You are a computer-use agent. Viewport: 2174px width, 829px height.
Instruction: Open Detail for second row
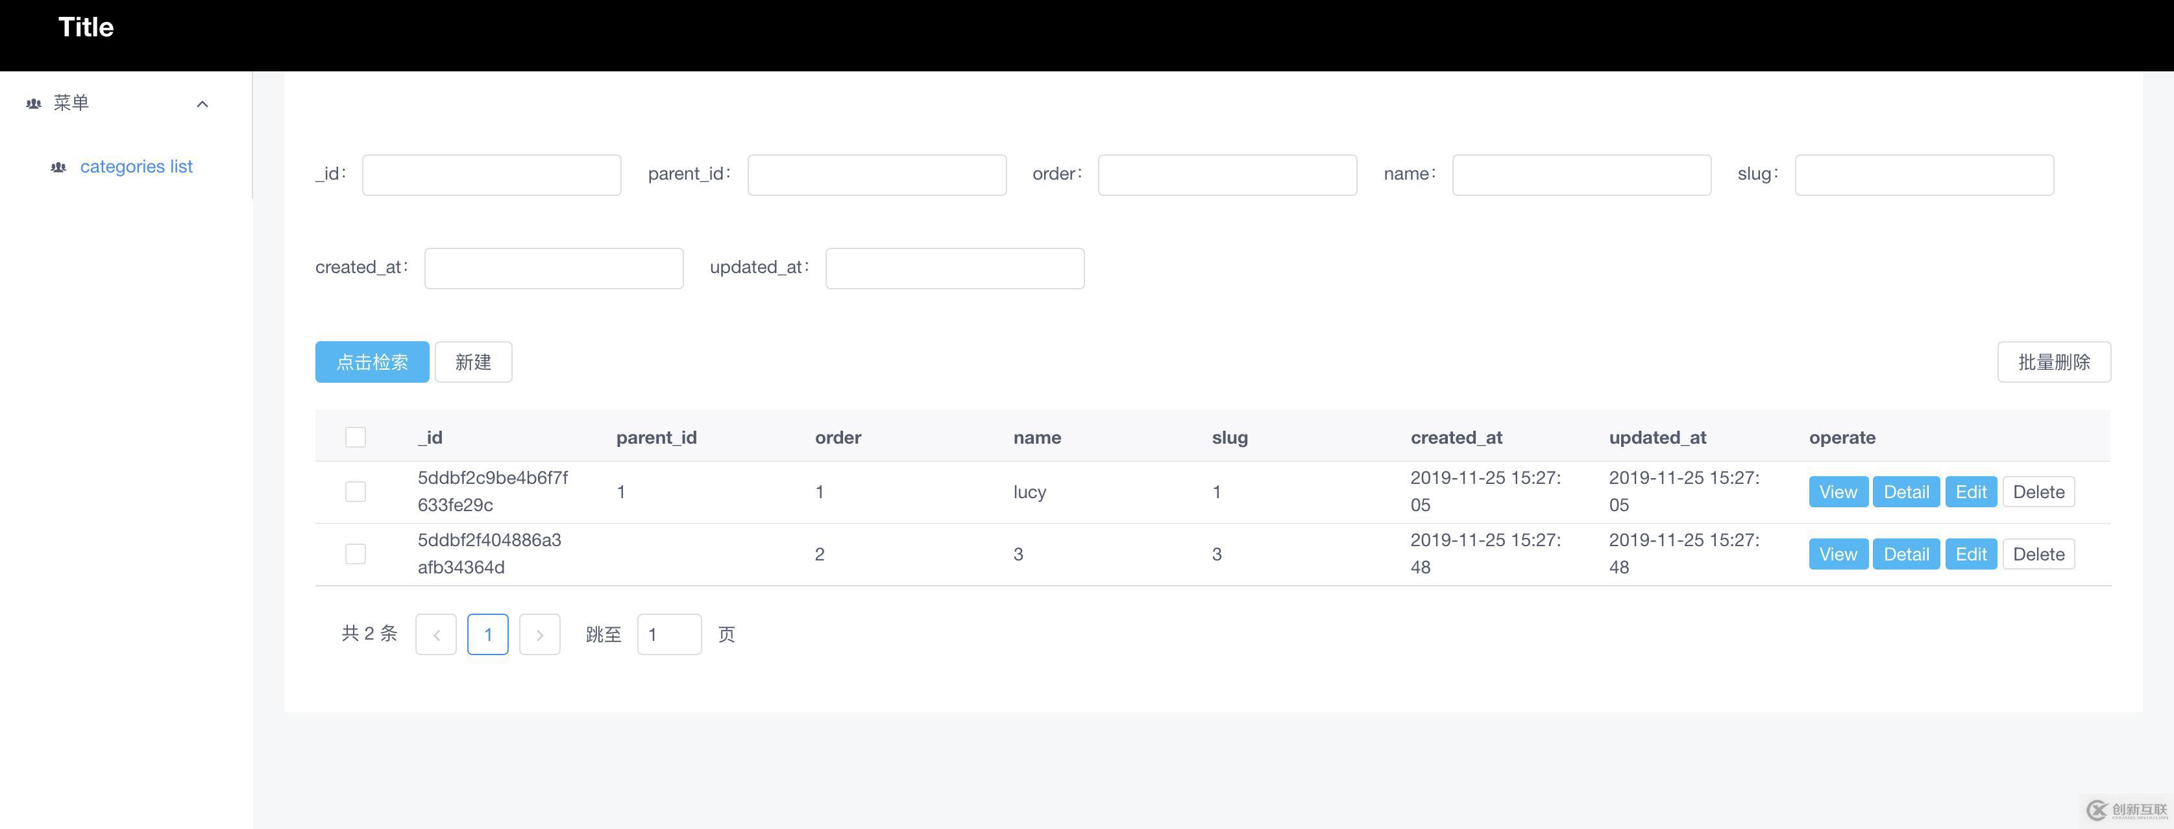click(x=1905, y=554)
